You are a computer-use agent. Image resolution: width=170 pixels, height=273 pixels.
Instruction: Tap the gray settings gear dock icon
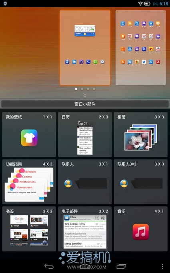[102, 62]
